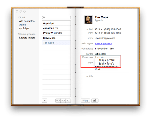Click the @timcook Twitter handle
Image resolution: width=151 pixels, height=121 pixels.
100,54
